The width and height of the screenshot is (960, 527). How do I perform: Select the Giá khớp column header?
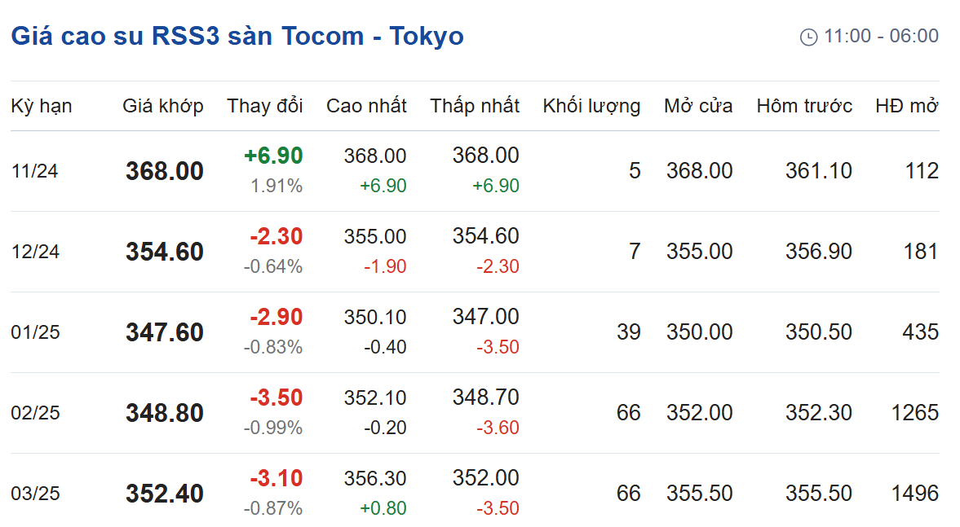pyautogui.click(x=163, y=106)
